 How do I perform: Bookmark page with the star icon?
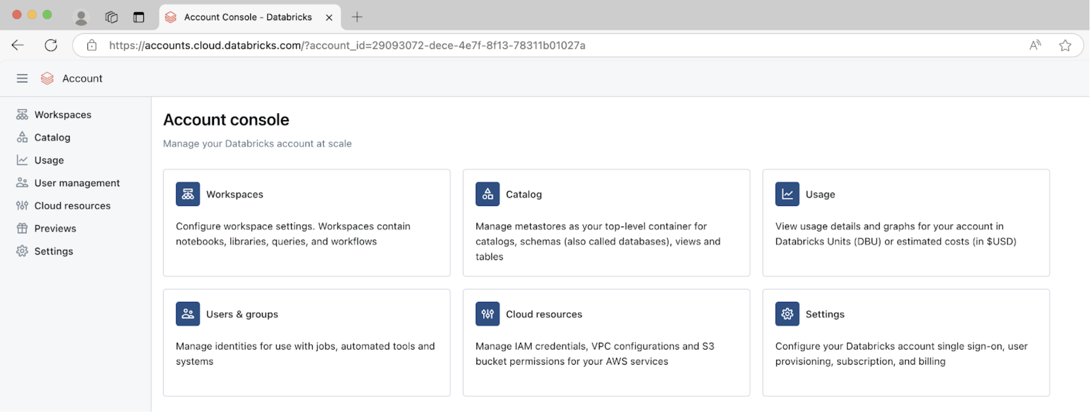coord(1065,45)
